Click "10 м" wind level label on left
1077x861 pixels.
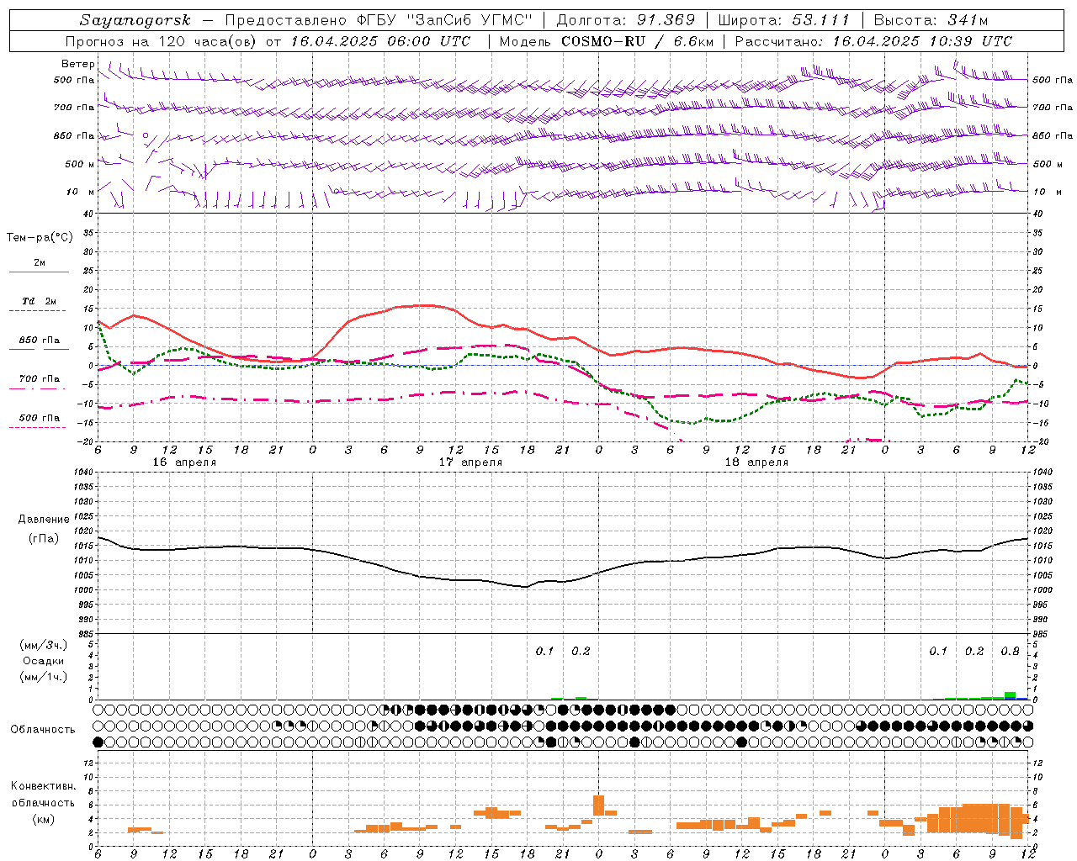81,192
